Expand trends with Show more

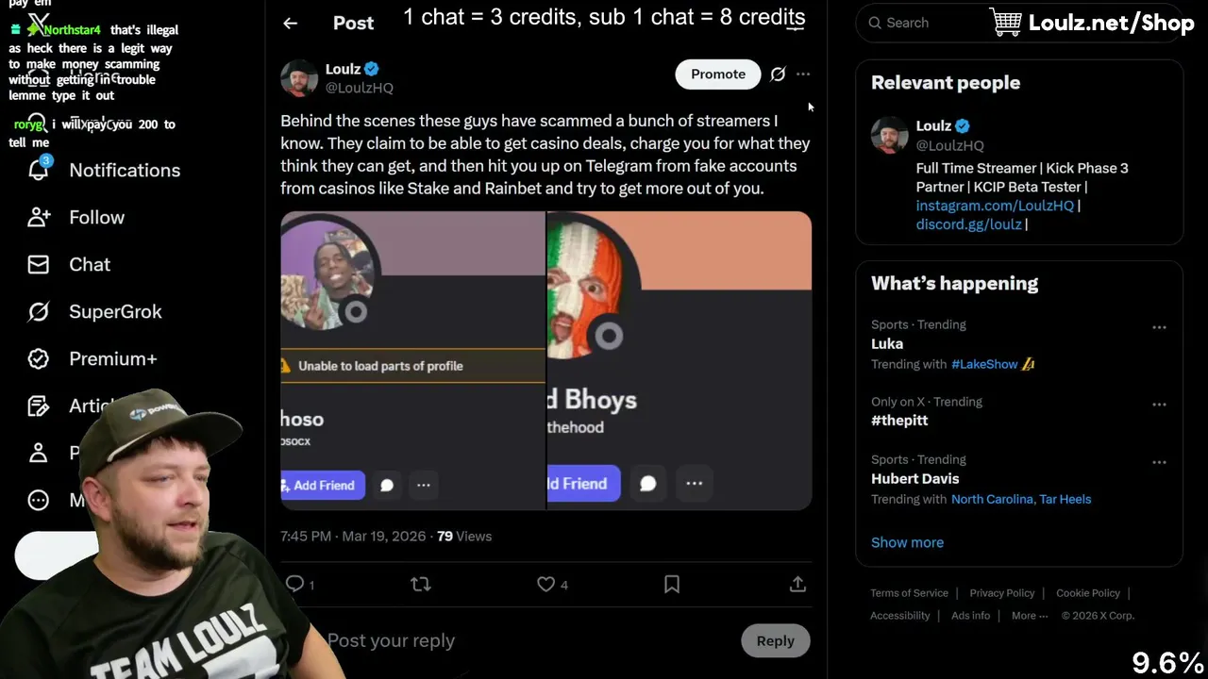tap(907, 542)
